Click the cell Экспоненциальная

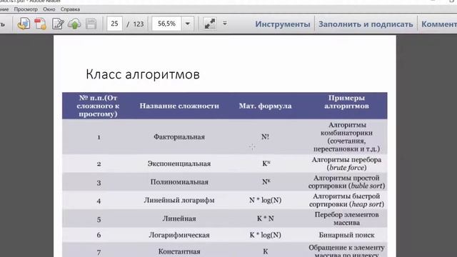179,163
